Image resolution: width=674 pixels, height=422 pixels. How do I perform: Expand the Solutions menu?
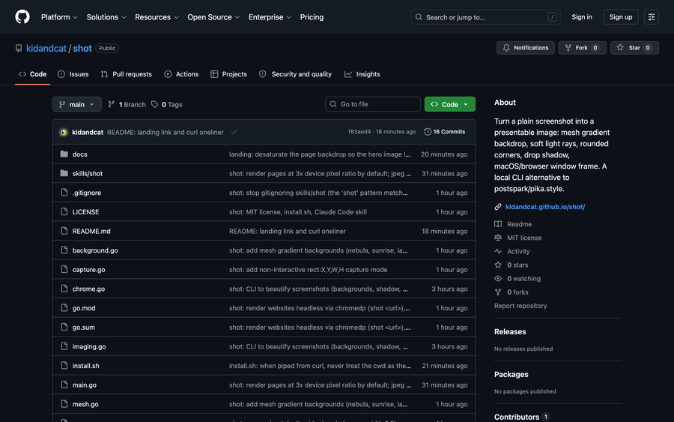tap(106, 17)
